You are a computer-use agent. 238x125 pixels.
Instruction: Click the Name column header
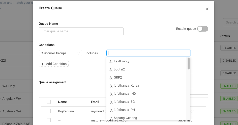pyautogui.click(x=62, y=102)
